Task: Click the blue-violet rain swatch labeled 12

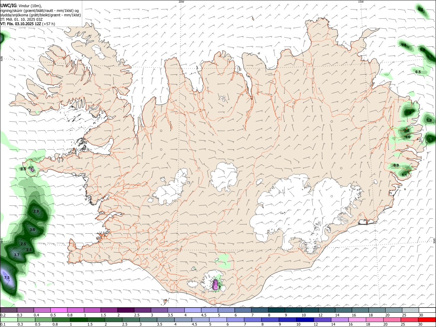Action: pyautogui.click(x=322, y=320)
